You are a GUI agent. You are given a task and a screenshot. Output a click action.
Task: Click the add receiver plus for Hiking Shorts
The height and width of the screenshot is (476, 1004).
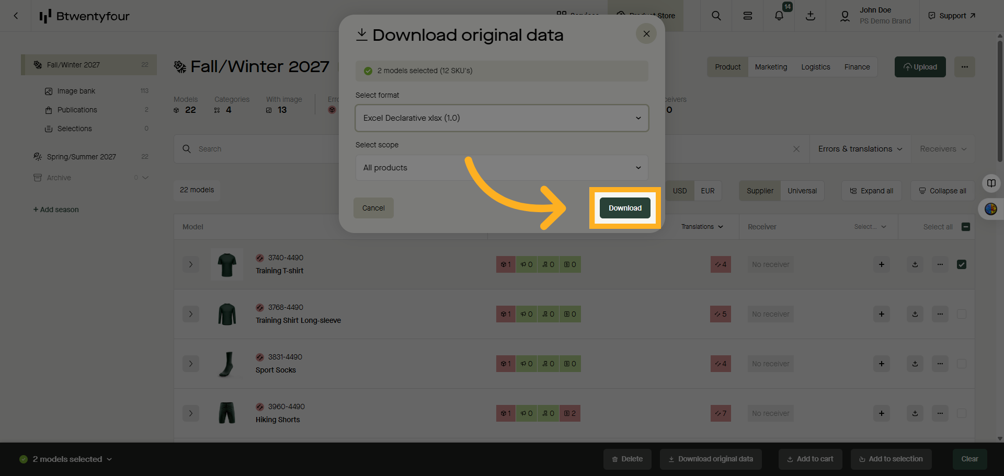(x=881, y=413)
